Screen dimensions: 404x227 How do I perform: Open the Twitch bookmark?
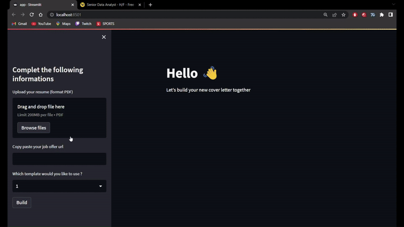click(x=83, y=24)
